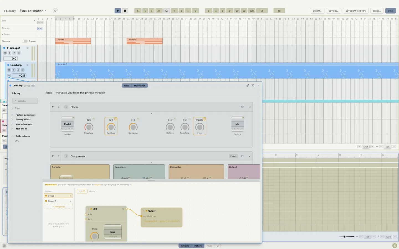Viewport: 399px width, 249px height.
Task: Click the power icon beside project title
Action: 55,11
